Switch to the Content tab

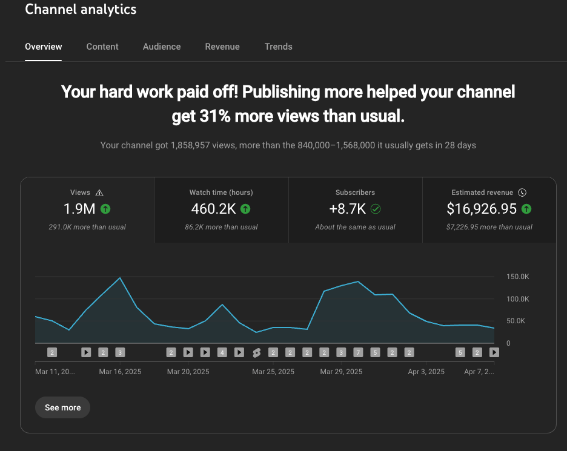102,47
